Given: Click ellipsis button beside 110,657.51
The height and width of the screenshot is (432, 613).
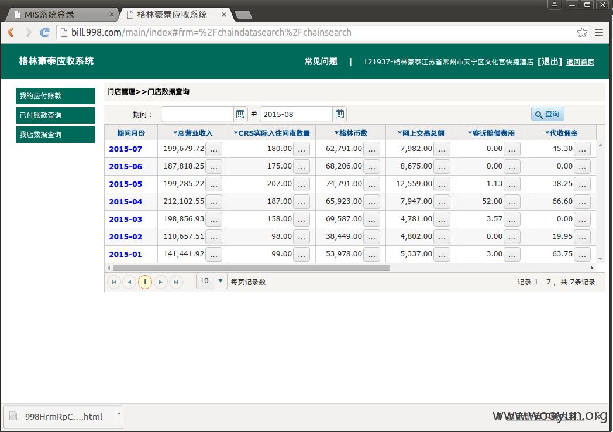Looking at the screenshot, I should (214, 237).
